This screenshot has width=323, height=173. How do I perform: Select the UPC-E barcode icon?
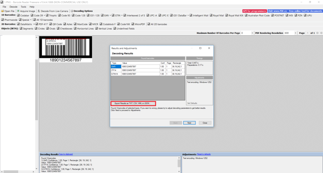coord(160,15)
